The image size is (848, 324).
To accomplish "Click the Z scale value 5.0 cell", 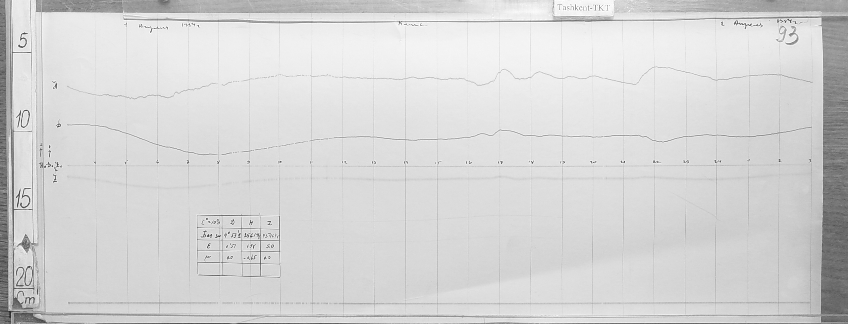I will coord(270,246).
